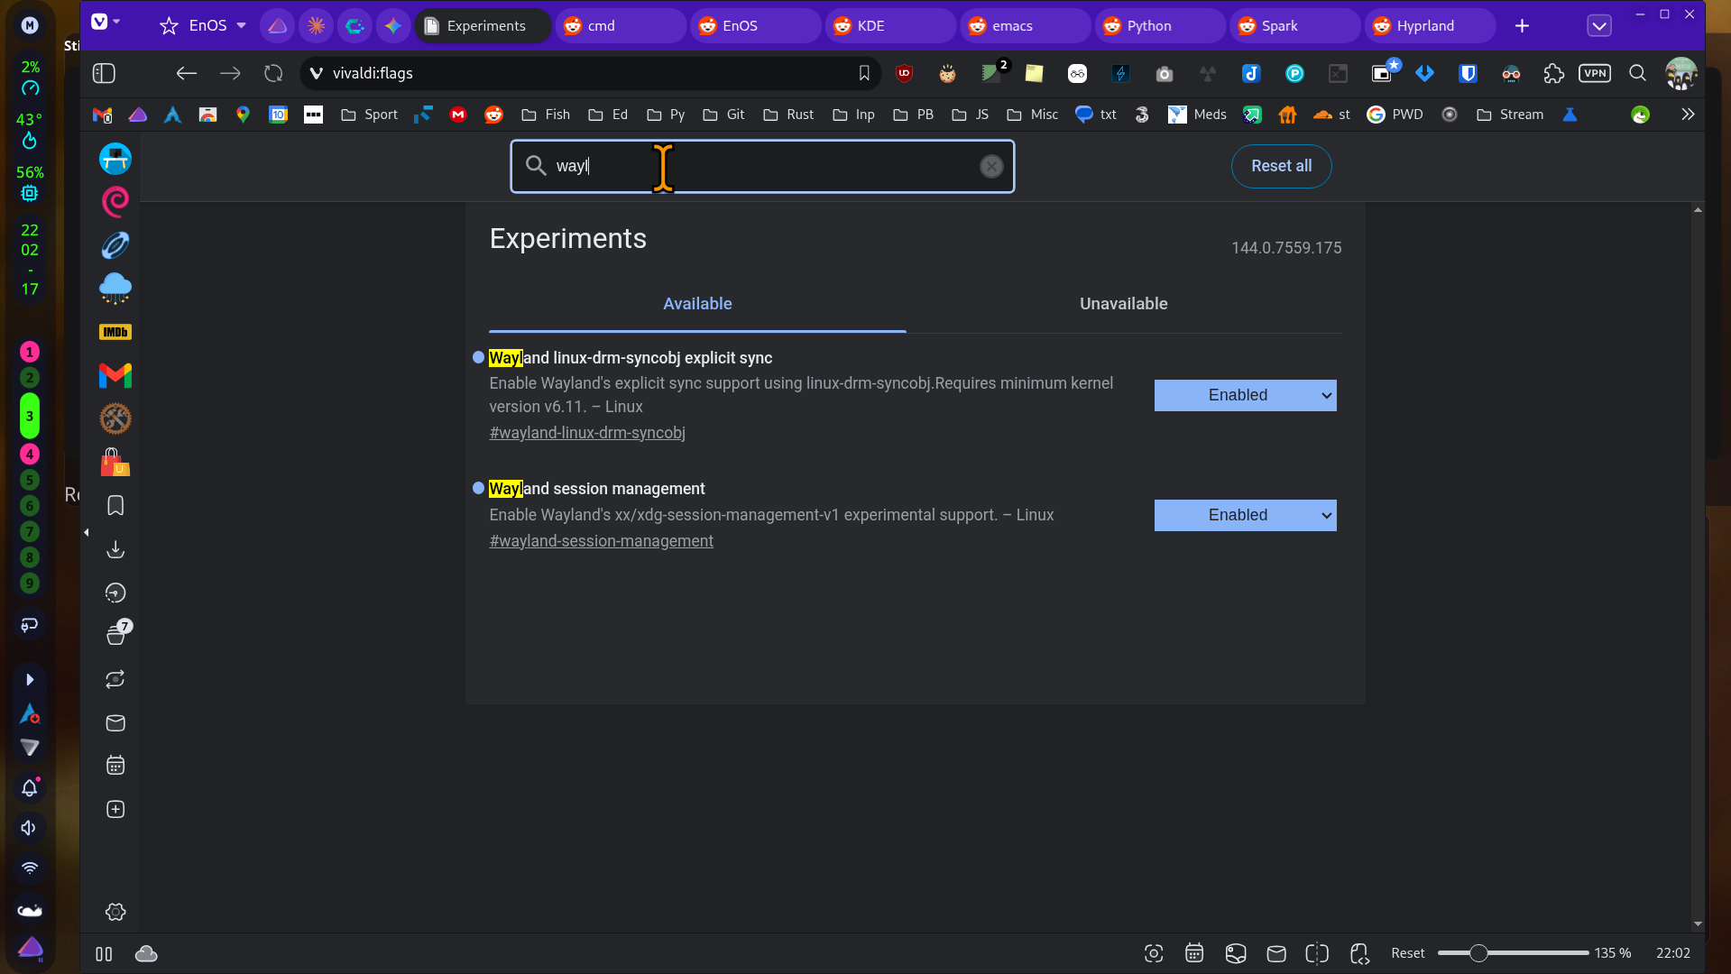Click the VPN toolbar icon
1731x974 pixels.
pyautogui.click(x=1594, y=74)
